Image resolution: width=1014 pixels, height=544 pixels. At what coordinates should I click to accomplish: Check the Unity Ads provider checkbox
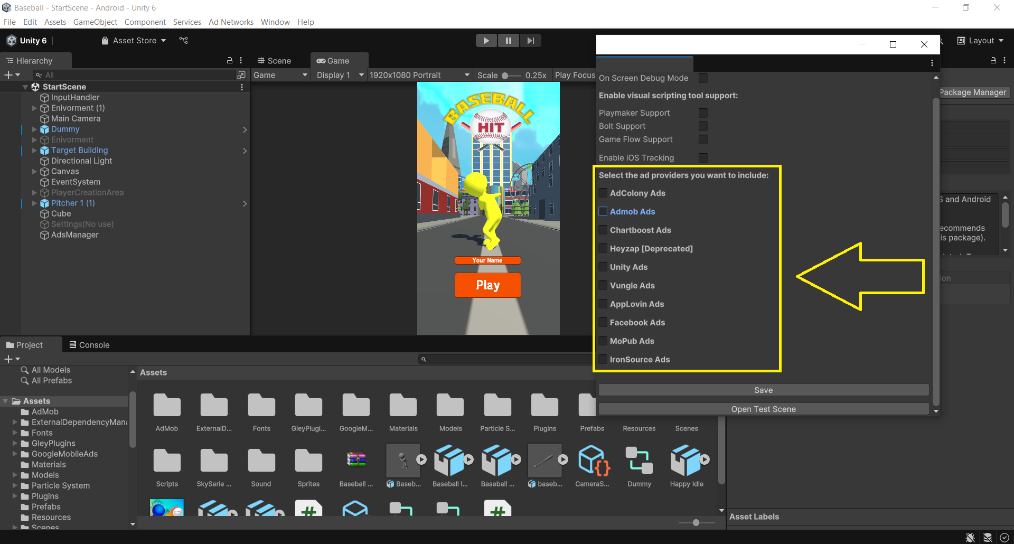pos(603,267)
